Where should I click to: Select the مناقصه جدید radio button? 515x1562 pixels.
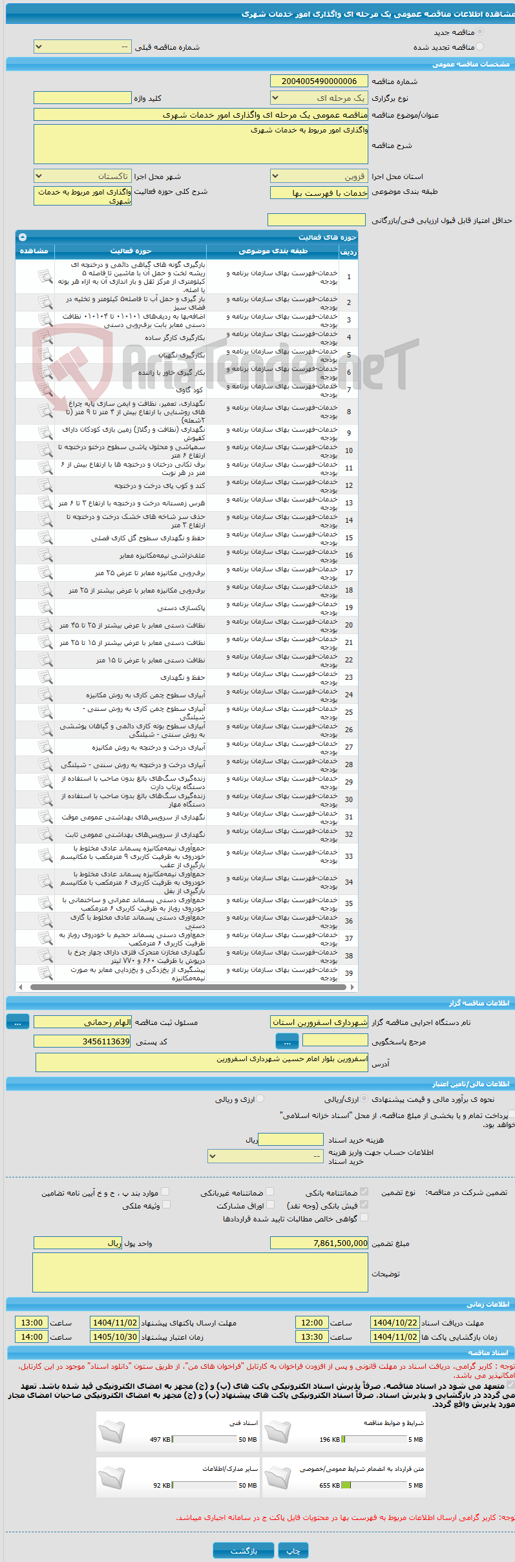(x=479, y=32)
